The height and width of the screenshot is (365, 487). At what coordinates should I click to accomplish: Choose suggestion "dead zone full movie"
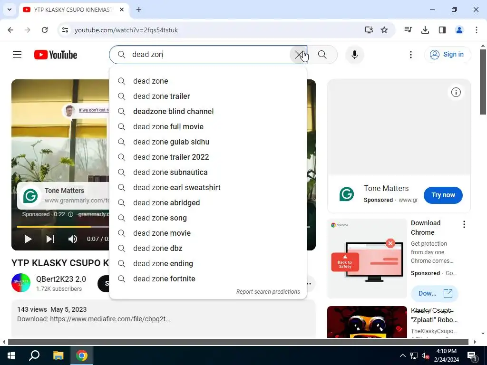(x=208, y=126)
